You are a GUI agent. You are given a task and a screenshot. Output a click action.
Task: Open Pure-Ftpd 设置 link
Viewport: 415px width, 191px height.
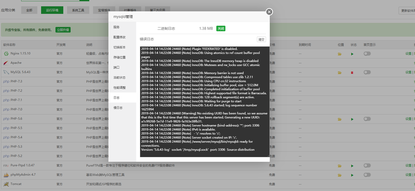point(408,166)
